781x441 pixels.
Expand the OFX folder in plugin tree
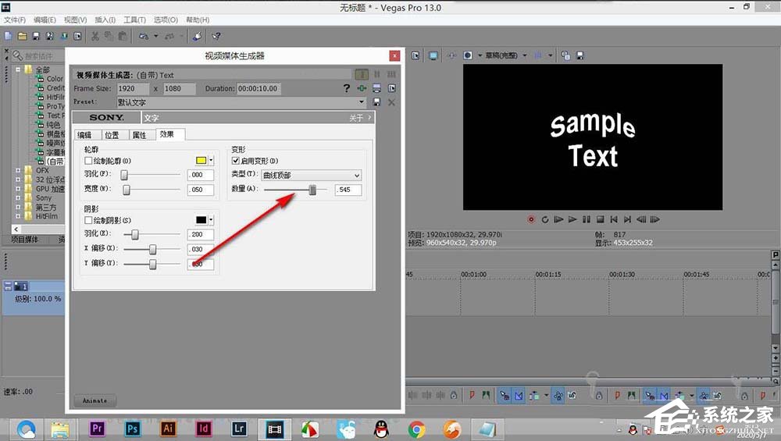click(x=19, y=170)
